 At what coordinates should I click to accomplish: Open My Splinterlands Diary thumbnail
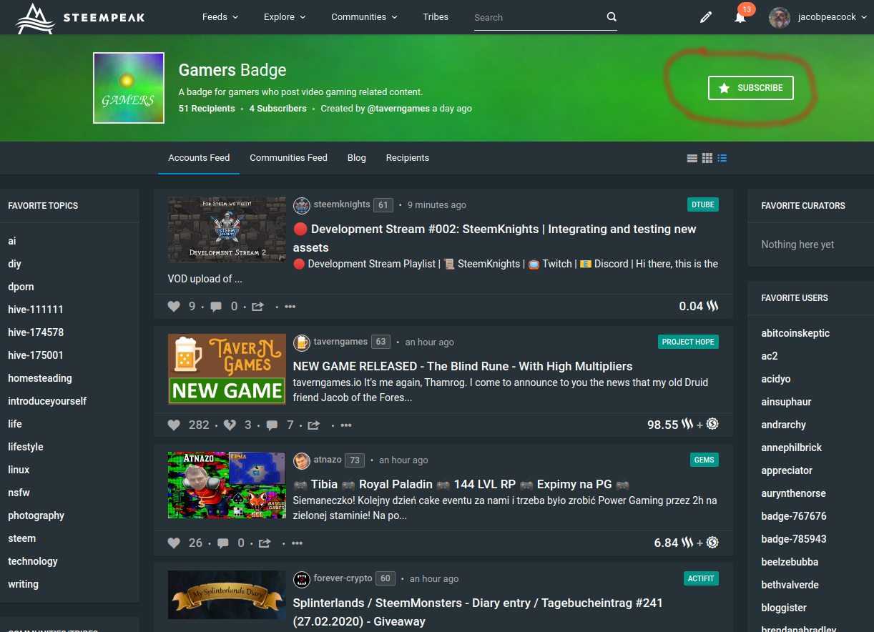227,594
